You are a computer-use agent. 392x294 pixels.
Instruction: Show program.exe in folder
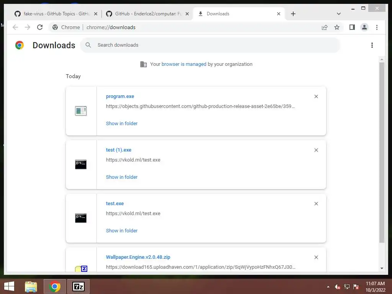122,123
